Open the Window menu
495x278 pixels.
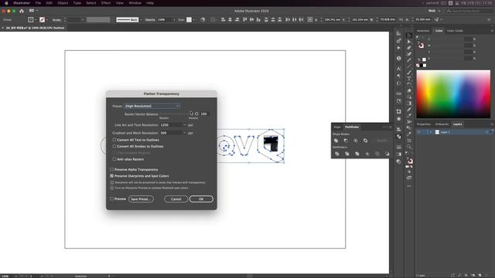point(135,3)
